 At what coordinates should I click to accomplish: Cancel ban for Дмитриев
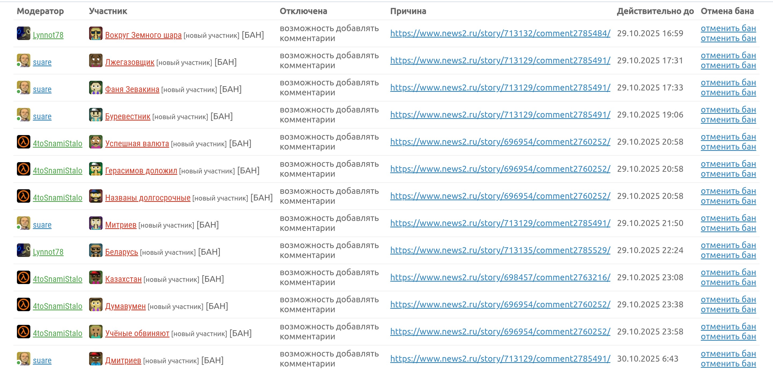pos(728,354)
